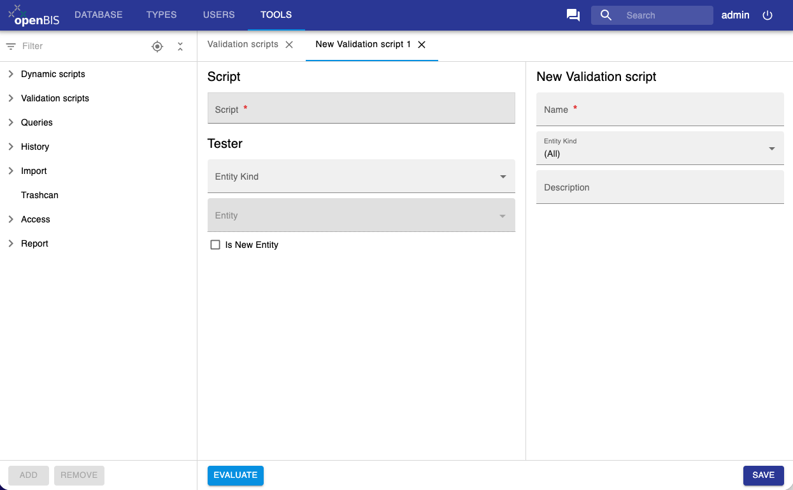Expand the Dynamic scripts node
The height and width of the screenshot is (490, 793).
11,74
